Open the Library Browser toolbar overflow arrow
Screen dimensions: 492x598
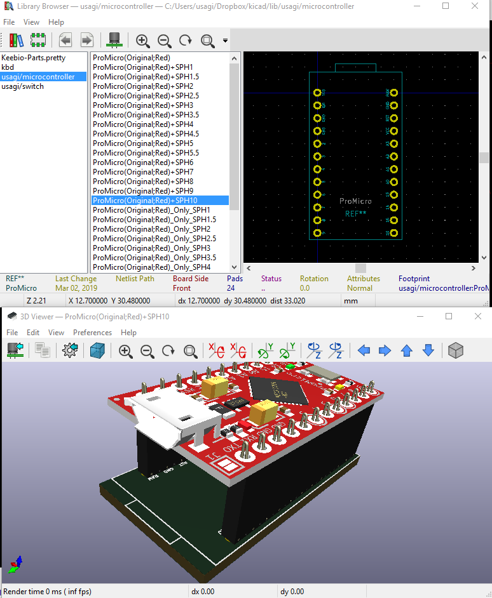coord(226,41)
